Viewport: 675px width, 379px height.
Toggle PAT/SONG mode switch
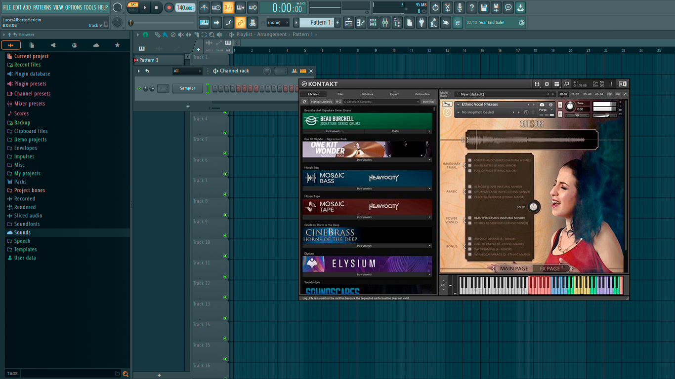click(x=133, y=7)
